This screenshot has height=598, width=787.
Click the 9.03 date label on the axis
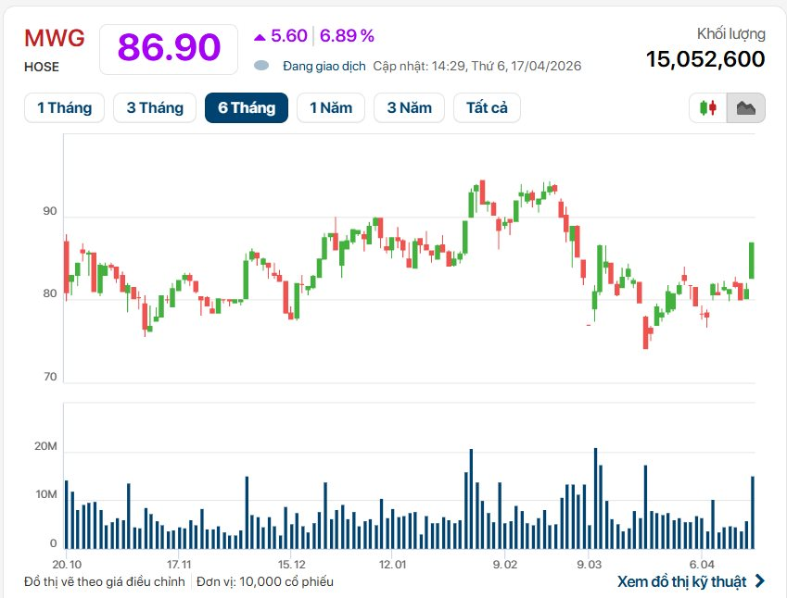coord(589,564)
